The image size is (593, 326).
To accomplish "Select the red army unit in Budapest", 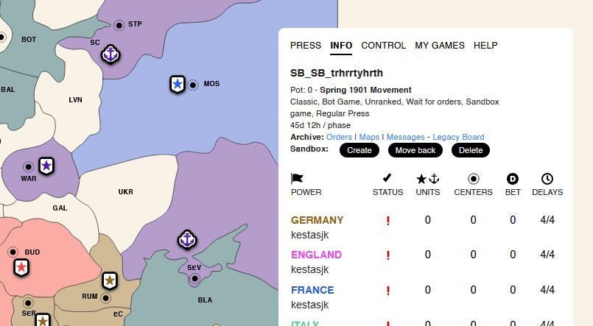I will 21,267.
